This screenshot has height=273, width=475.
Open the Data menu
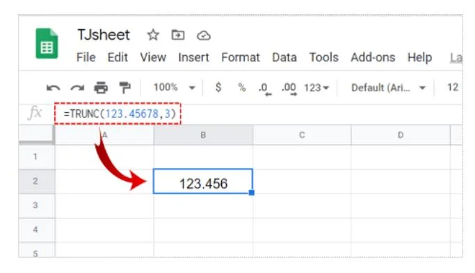pos(284,57)
